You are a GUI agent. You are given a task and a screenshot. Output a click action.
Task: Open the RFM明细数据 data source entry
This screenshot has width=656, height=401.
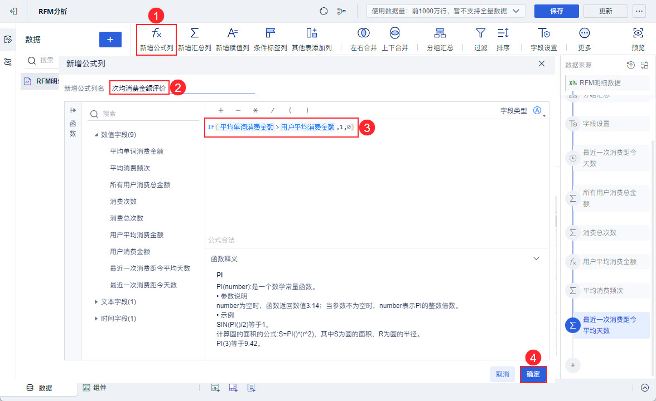[607, 82]
